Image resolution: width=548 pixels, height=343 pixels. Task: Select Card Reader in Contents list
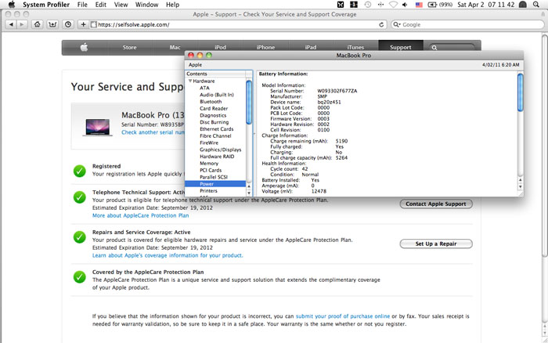tap(214, 108)
